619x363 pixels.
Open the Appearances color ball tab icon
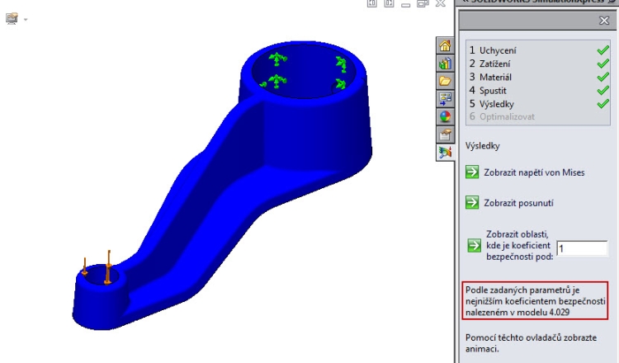pos(445,117)
